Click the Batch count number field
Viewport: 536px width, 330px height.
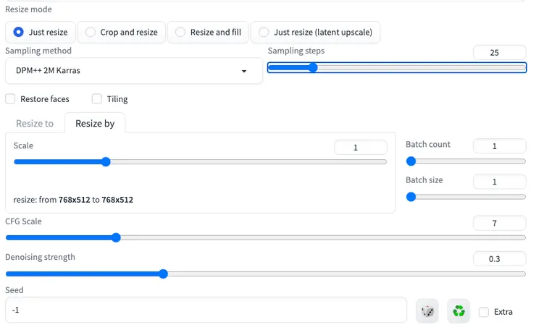499,146
